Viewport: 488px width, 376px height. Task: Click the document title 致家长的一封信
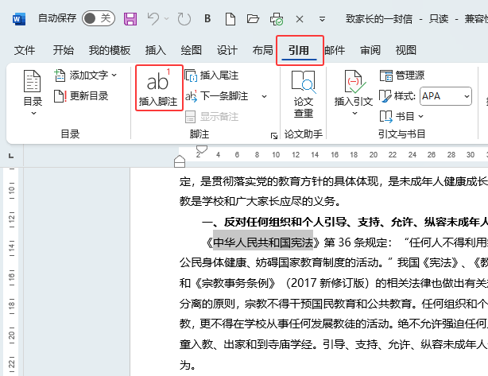pyautogui.click(x=379, y=19)
